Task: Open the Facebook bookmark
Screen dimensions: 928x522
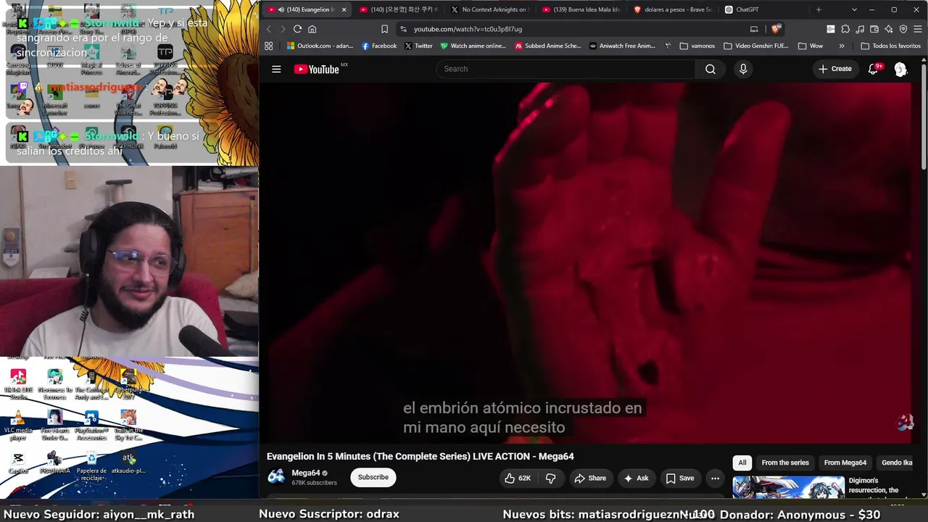Action: [x=379, y=46]
